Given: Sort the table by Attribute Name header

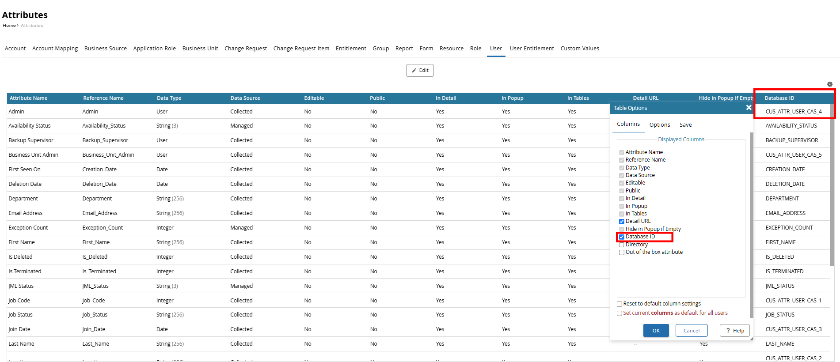Looking at the screenshot, I should 28,98.
